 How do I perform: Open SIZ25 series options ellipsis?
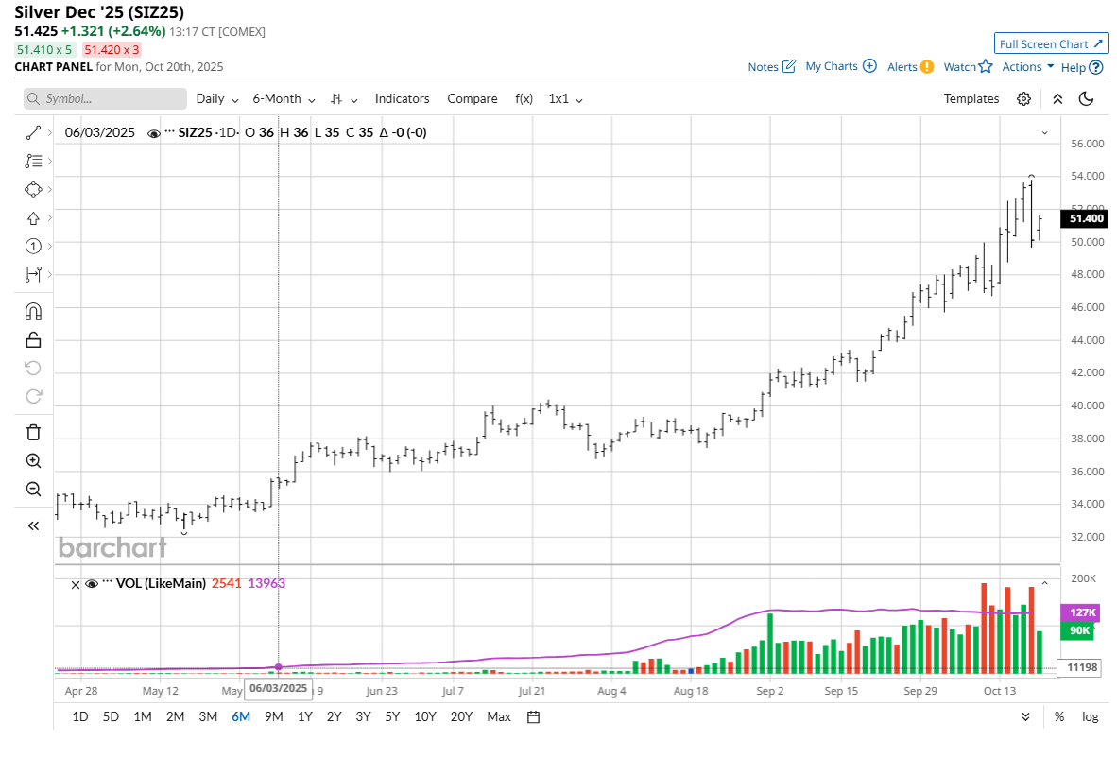169,132
